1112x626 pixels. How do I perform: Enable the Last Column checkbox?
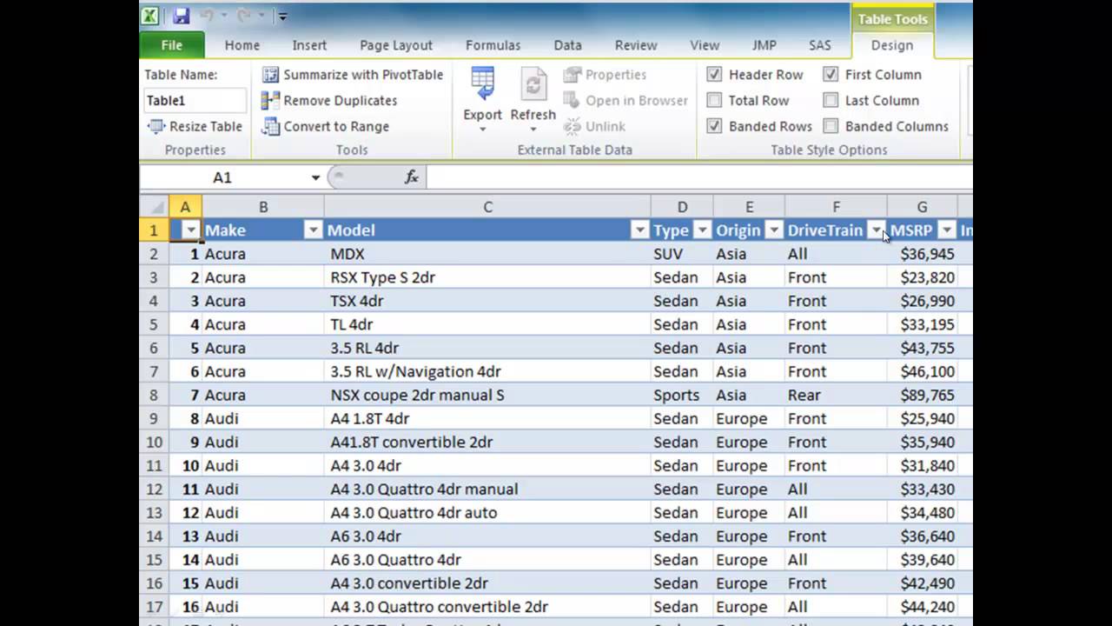click(x=831, y=101)
